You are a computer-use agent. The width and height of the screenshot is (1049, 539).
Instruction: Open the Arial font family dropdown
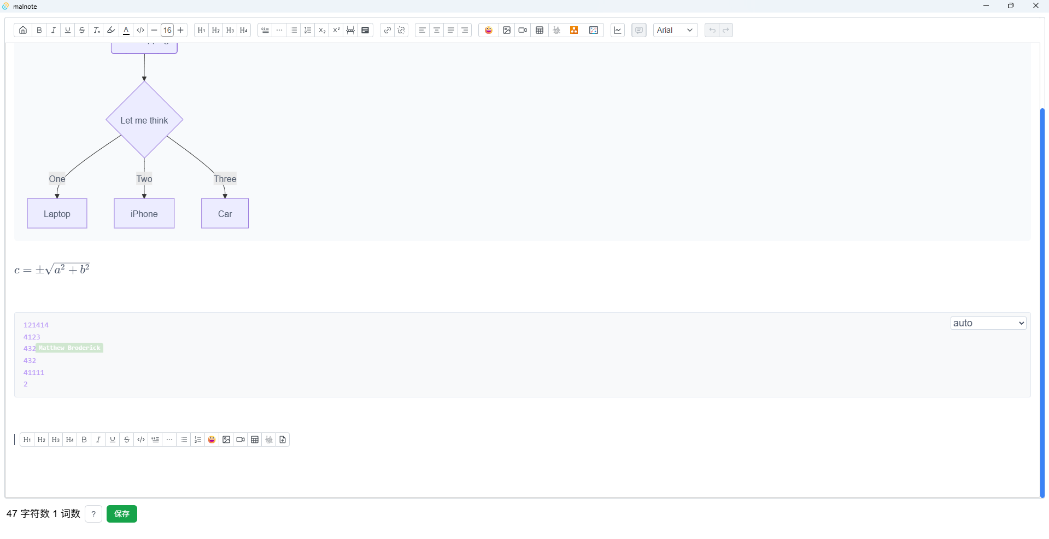coord(676,30)
